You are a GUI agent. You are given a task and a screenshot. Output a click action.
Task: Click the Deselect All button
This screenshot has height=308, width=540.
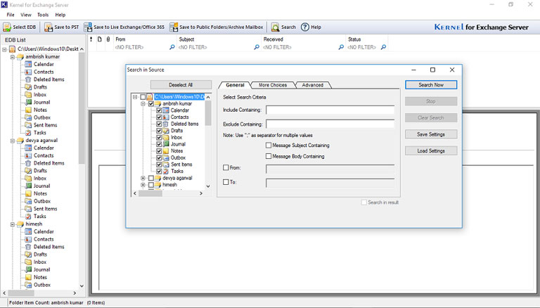click(x=181, y=85)
